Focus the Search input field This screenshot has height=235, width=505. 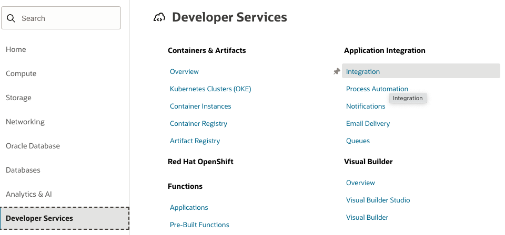point(61,18)
